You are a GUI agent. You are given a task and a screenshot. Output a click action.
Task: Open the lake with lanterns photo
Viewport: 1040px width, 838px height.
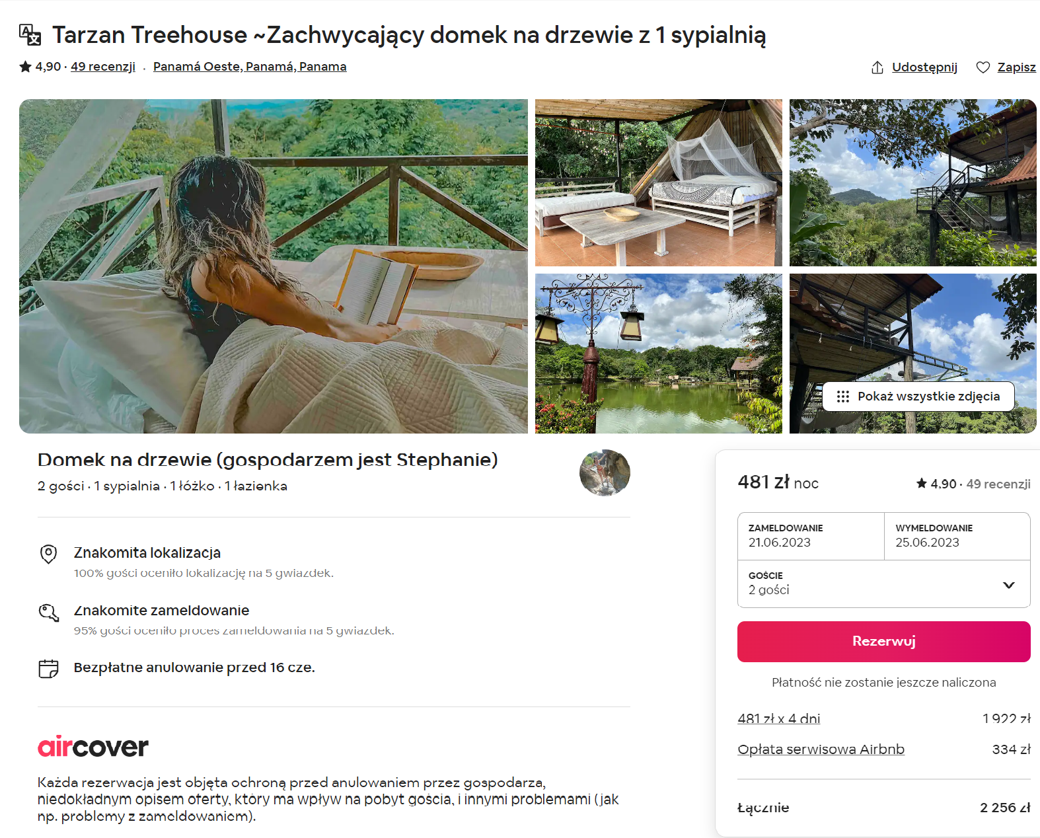click(x=658, y=354)
